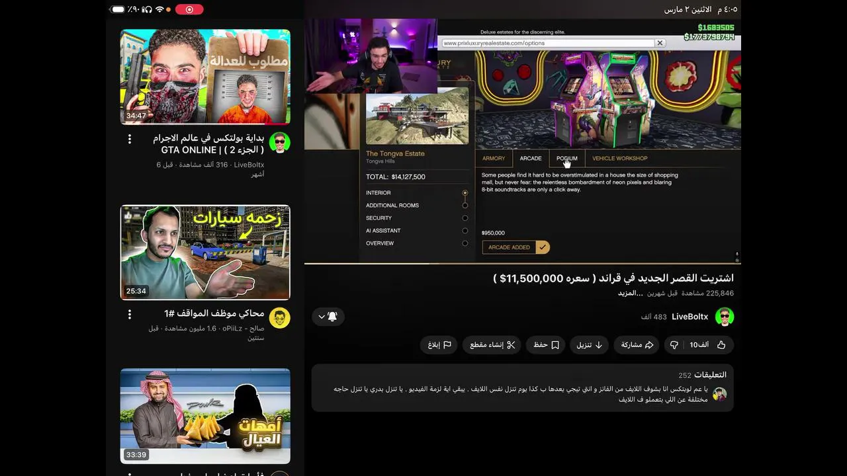Select ADDITIONAL ROOMS radio option in the video
847x476 pixels.
tap(465, 206)
